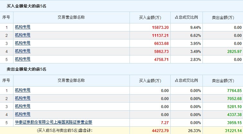
Task: Open 机构专用 link with 4758.71 buy amount
Action: [22, 59]
